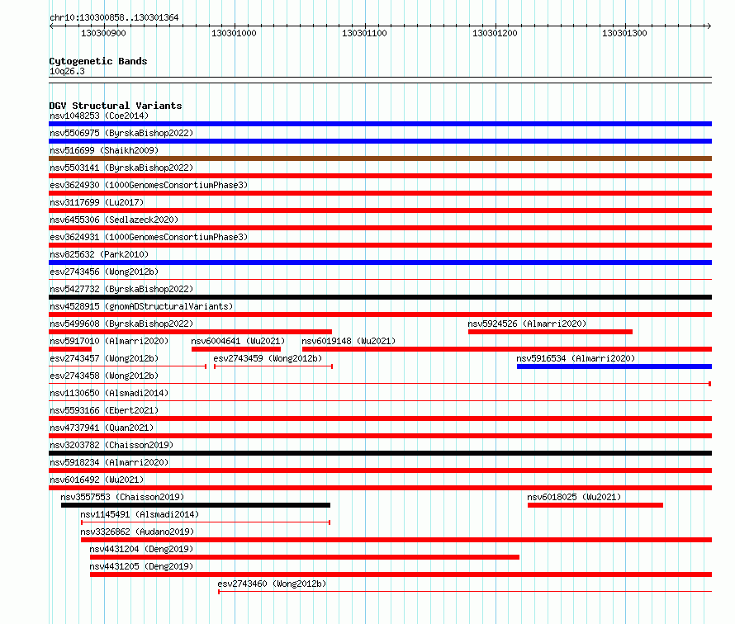This screenshot has width=735, height=624.
Task: Click esv3624931 (1000GenomesConsortiumPhase3) label
Action: click(149, 237)
